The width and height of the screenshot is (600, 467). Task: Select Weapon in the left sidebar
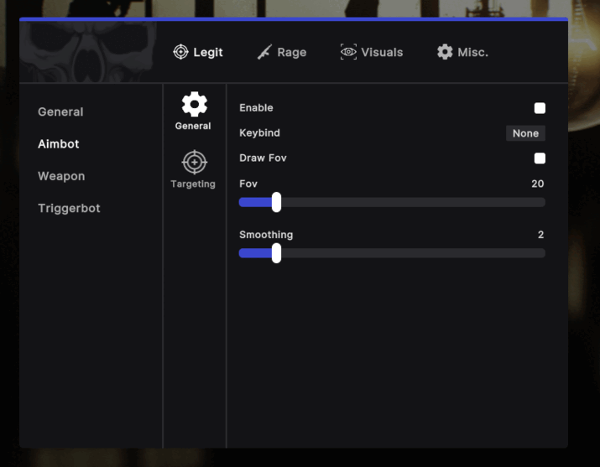tap(61, 176)
